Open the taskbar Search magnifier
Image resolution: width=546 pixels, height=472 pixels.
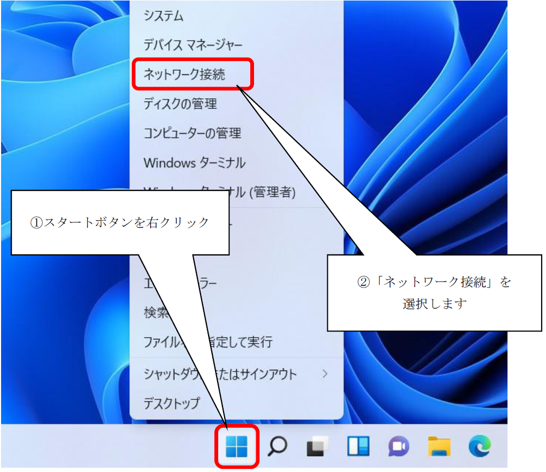pos(277,446)
